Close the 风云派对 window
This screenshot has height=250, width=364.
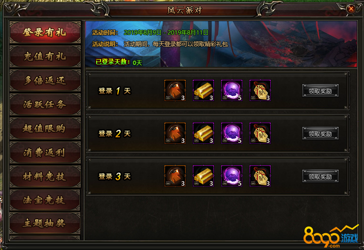(351, 9)
